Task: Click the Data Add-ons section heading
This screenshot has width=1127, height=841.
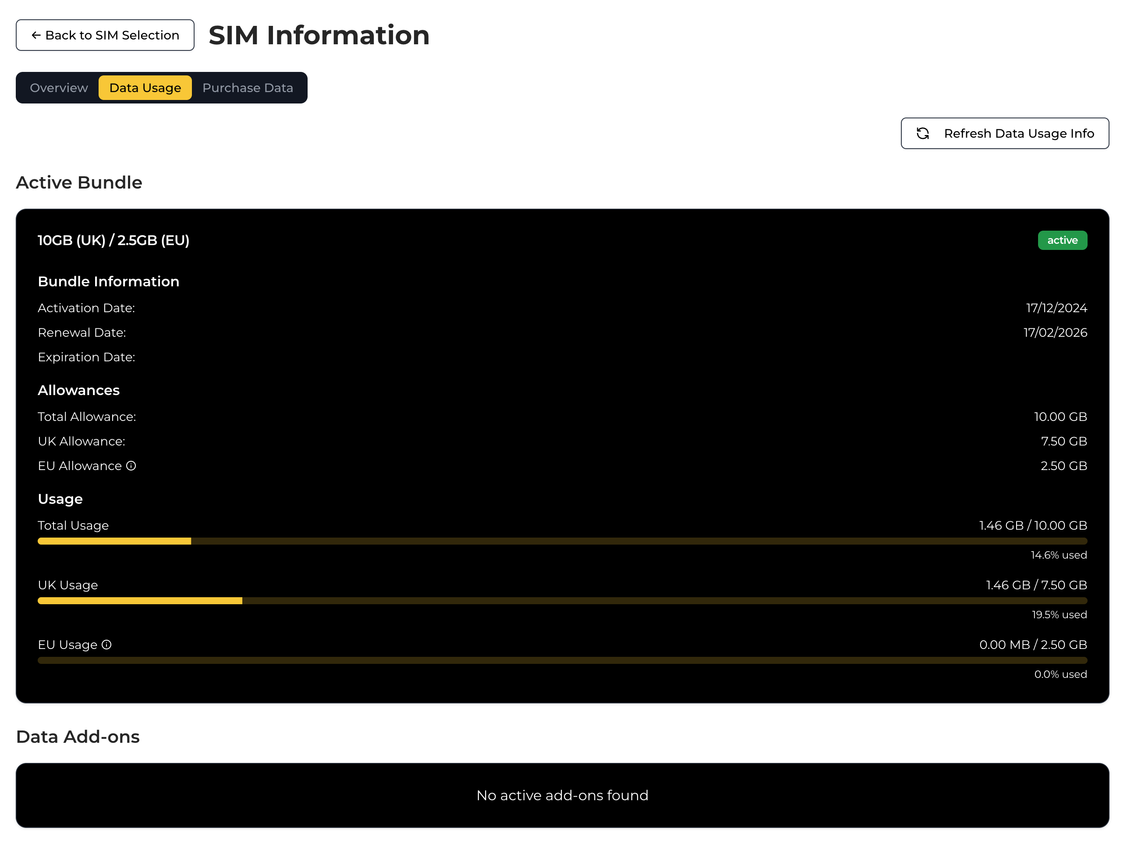Action: tap(78, 736)
